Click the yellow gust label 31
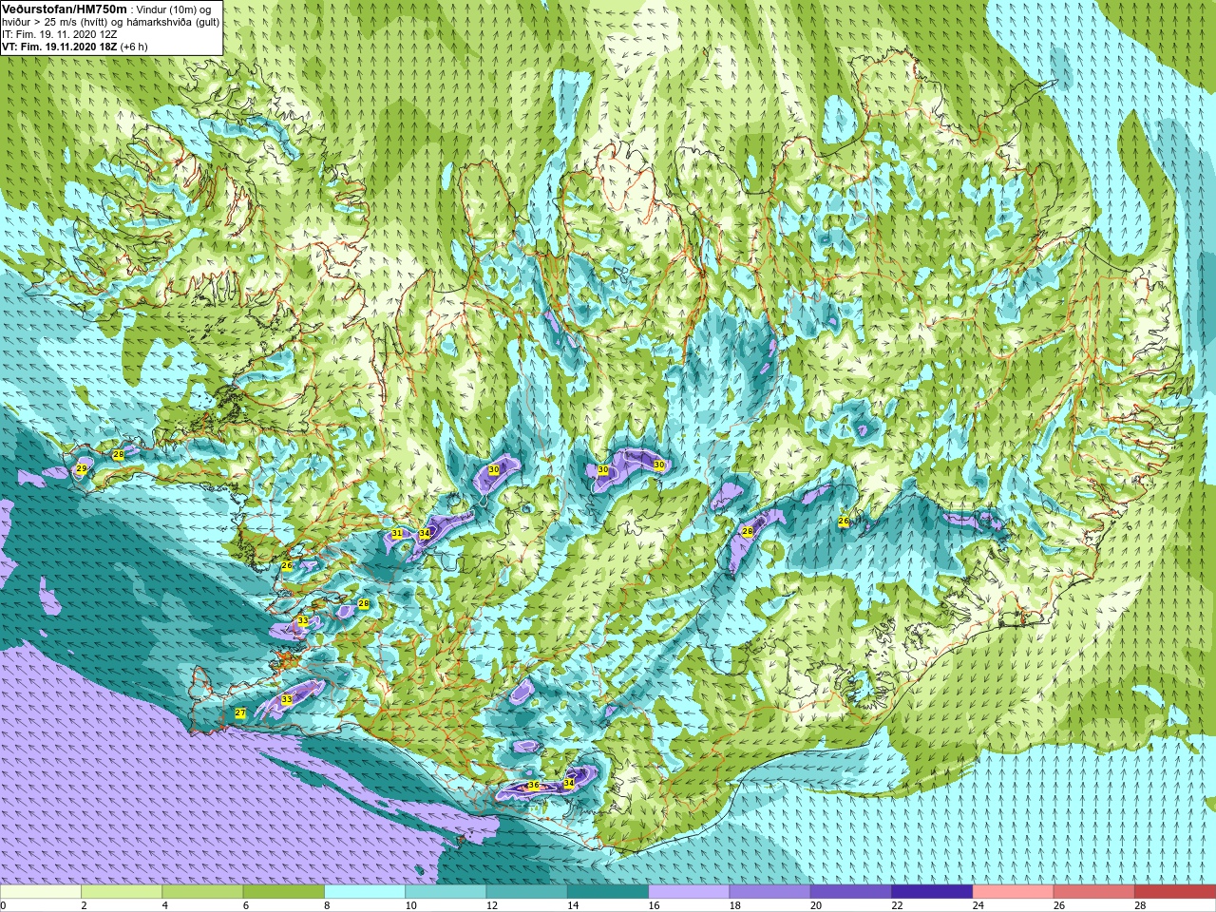1216x912 pixels. pyautogui.click(x=397, y=534)
